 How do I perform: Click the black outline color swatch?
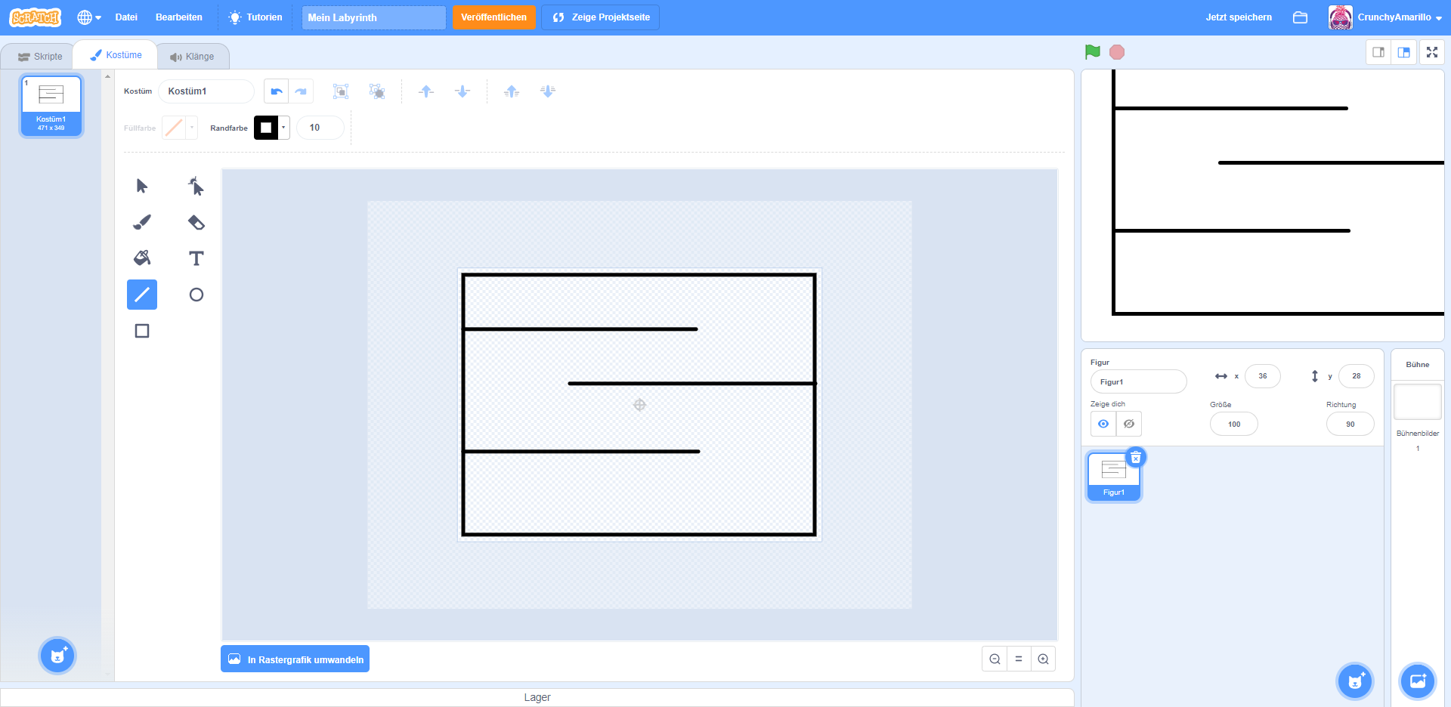click(266, 128)
